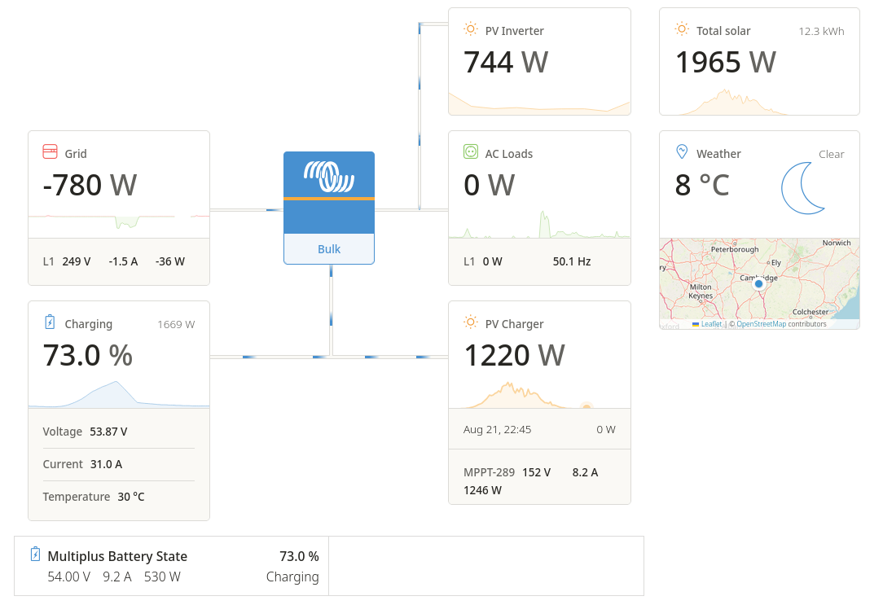The height and width of the screenshot is (605, 883).
Task: Click the Multiplus Battery State icon
Action: pyautogui.click(x=35, y=555)
